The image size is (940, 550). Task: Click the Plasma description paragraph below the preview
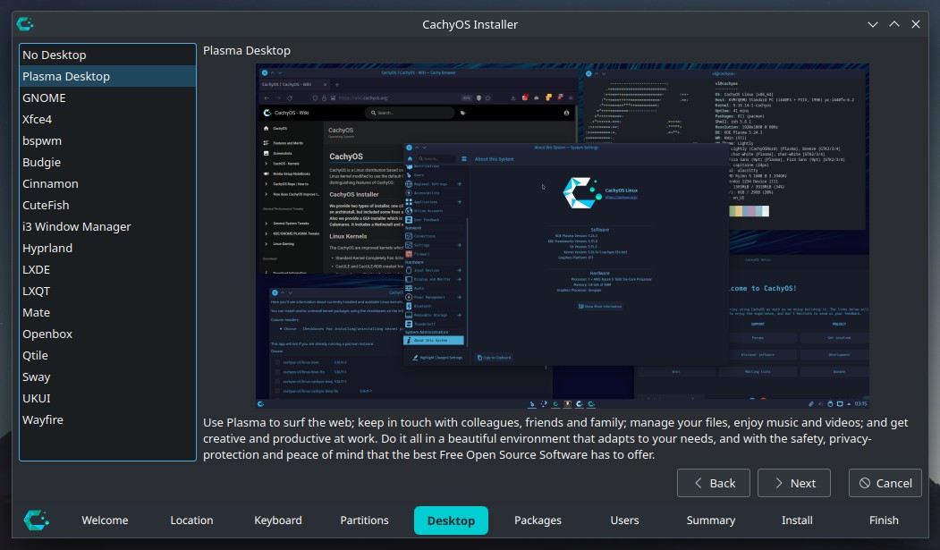tap(555, 438)
